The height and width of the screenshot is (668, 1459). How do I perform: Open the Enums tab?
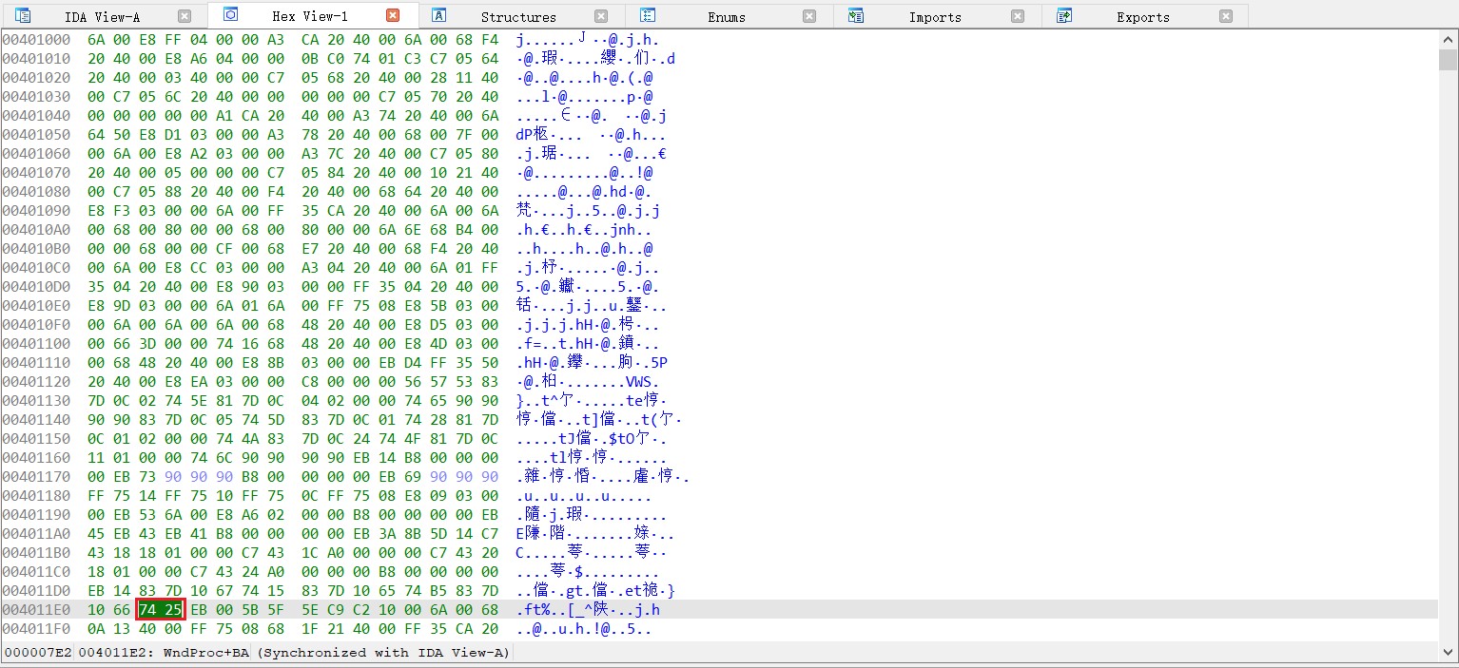pyautogui.click(x=727, y=16)
